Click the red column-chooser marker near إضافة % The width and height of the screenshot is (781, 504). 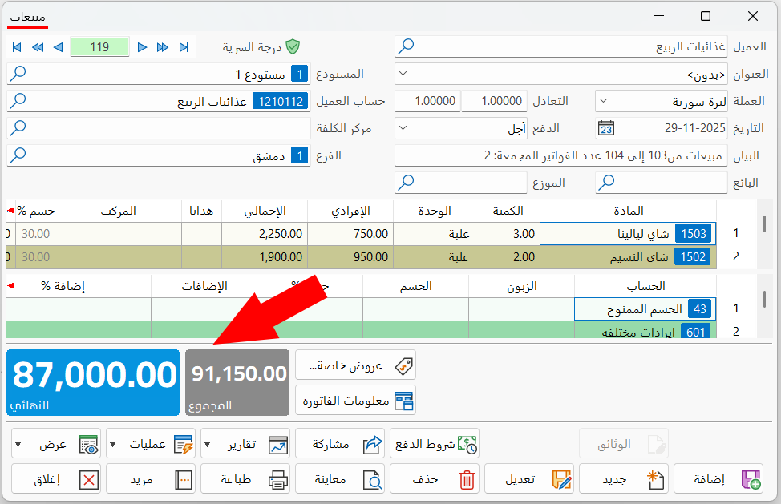pos(10,285)
